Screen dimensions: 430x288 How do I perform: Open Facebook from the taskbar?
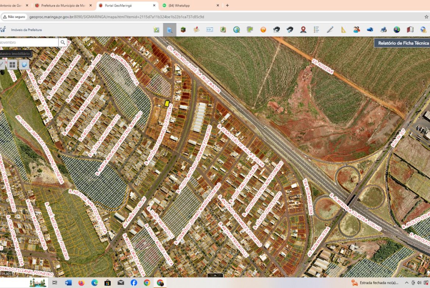point(134,282)
